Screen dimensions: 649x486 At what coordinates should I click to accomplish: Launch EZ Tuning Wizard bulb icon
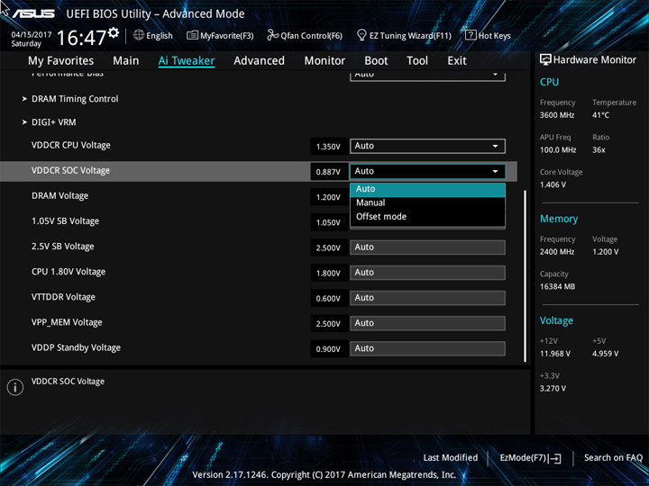361,35
